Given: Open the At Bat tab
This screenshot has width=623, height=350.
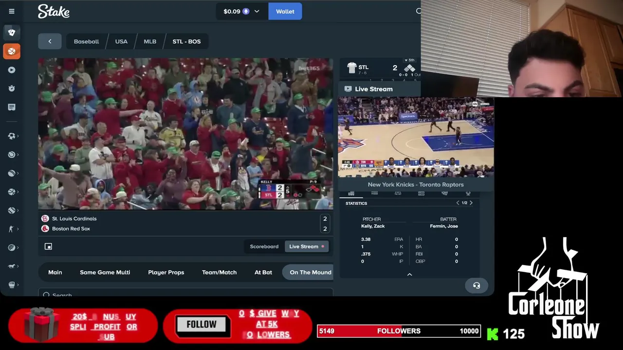Looking at the screenshot, I should click(263, 272).
